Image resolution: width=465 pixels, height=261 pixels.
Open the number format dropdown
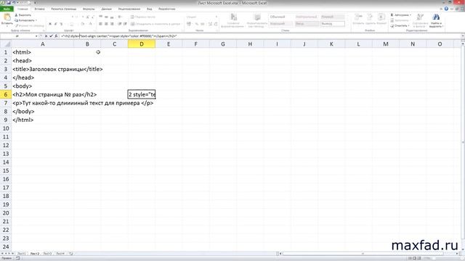pyautogui.click(x=217, y=17)
